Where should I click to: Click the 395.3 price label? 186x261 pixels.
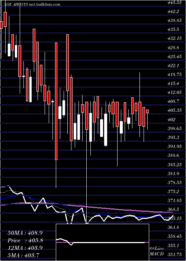pyautogui.click(x=173, y=138)
